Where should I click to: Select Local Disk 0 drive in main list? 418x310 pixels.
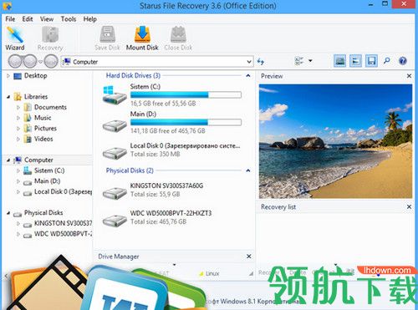(115, 153)
